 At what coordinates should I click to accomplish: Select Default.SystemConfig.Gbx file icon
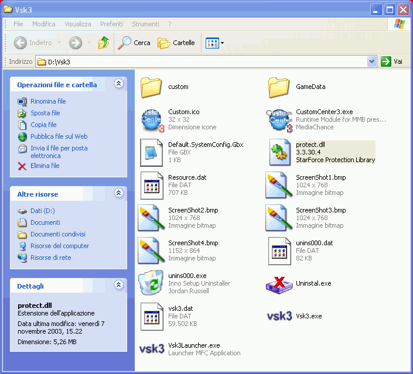coord(152,153)
